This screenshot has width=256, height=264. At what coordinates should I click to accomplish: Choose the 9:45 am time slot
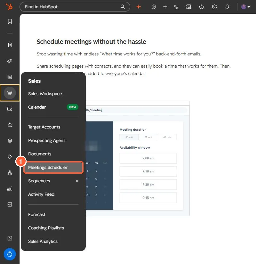[148, 198]
